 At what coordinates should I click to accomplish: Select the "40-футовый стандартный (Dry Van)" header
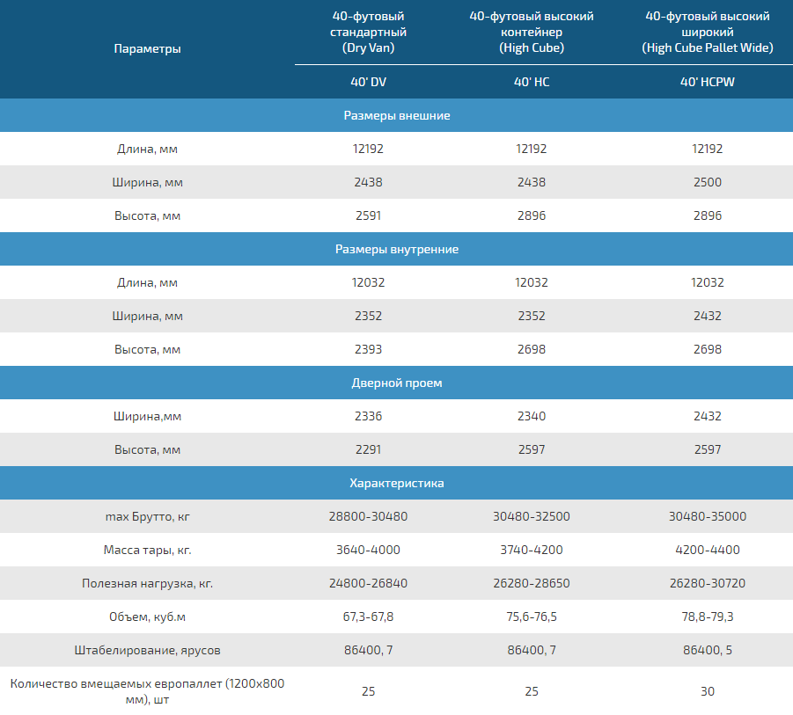[x=368, y=32]
